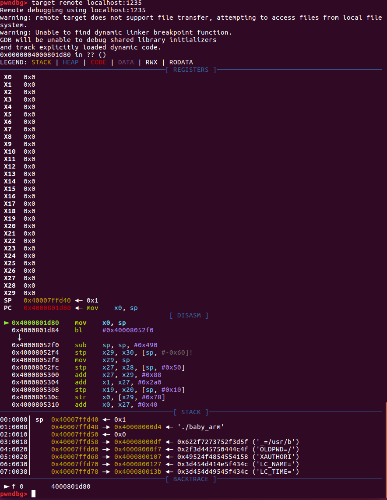Click the 'OLDPWD=/' stack string
This screenshot has height=500, width=387.
click(276, 449)
